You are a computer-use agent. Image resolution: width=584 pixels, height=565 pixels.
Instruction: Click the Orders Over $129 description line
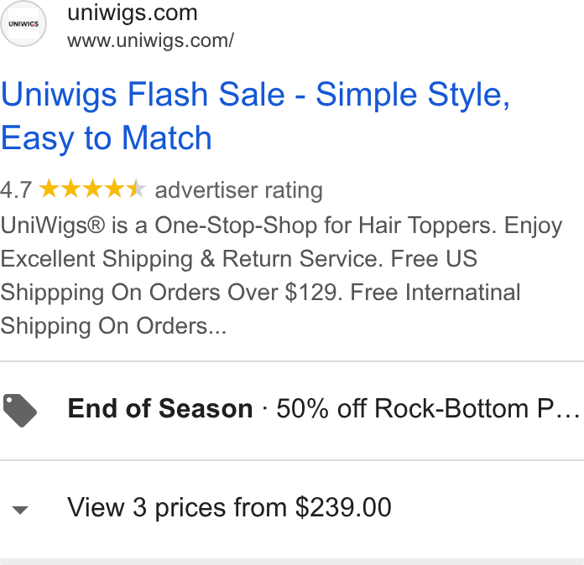tap(260, 293)
